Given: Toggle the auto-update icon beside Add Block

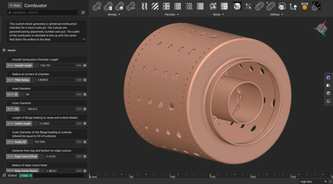Looking at the screenshot, I should [83, 13].
